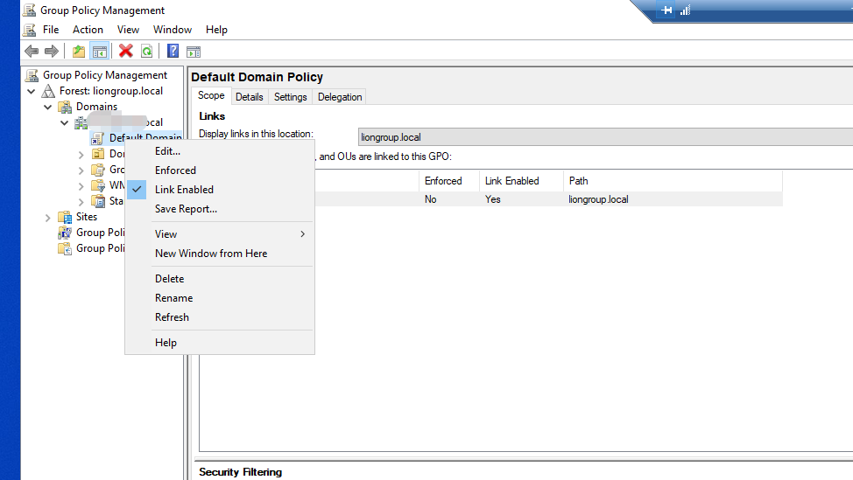Click the Forest: liongroup.local triangle icon
Screen dimensions: 853x480
48,91
